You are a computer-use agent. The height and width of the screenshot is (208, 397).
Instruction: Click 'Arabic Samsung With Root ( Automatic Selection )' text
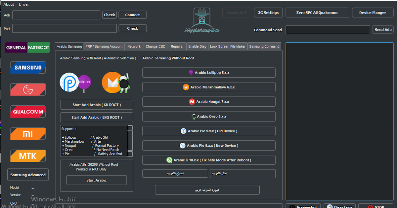point(98,58)
